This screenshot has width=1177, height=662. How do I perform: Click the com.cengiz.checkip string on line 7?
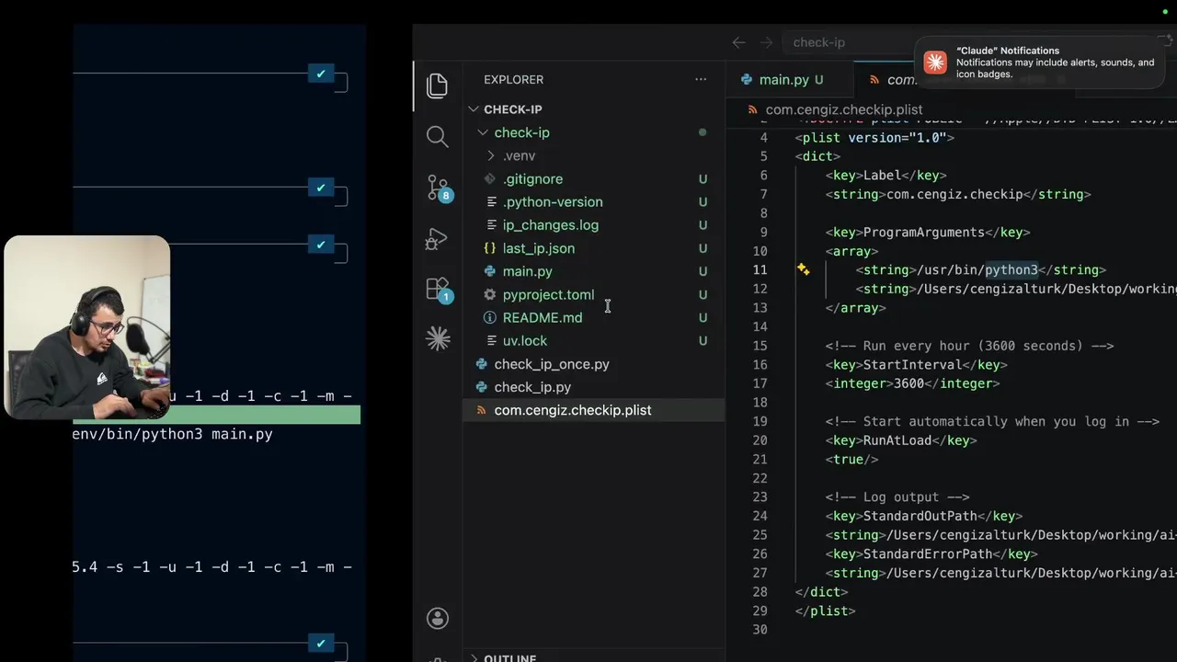click(x=954, y=194)
